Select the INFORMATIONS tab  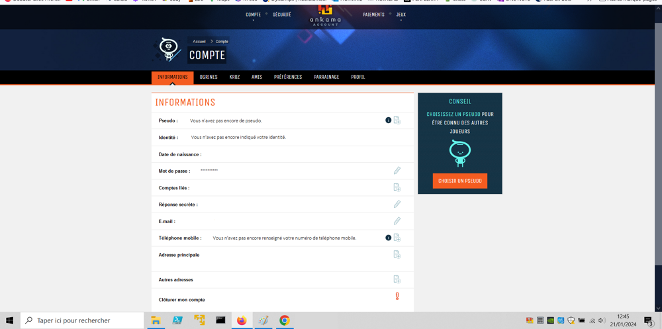172,77
